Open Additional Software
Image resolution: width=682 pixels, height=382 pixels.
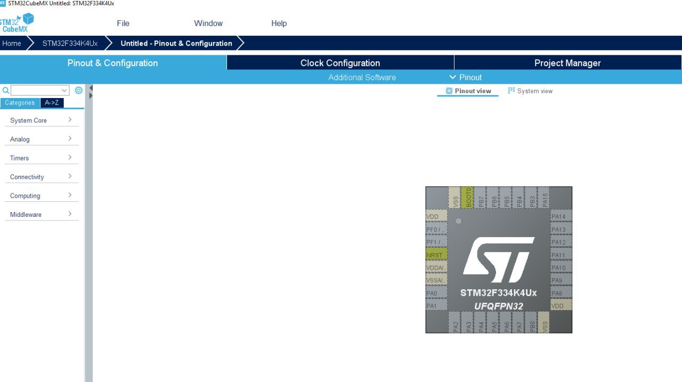pos(362,77)
